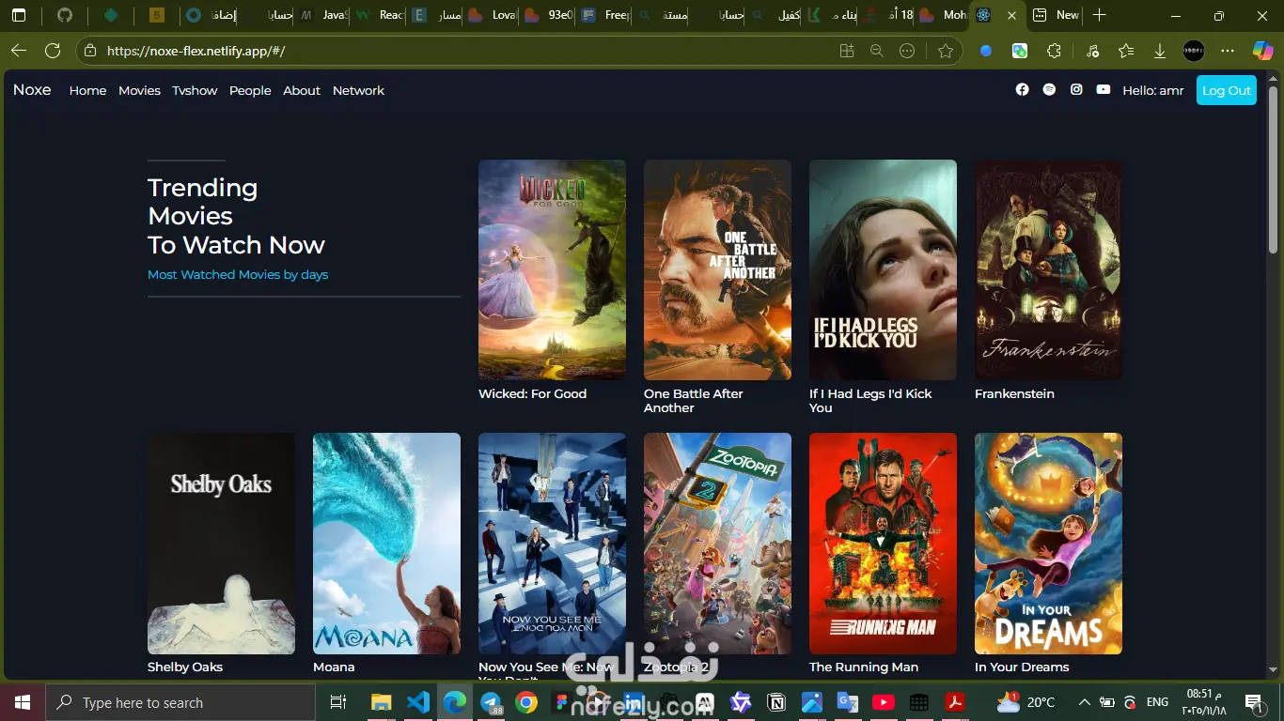Image resolution: width=1284 pixels, height=721 pixels.
Task: Open the Spotify icon in the navbar
Action: pyautogui.click(x=1049, y=89)
